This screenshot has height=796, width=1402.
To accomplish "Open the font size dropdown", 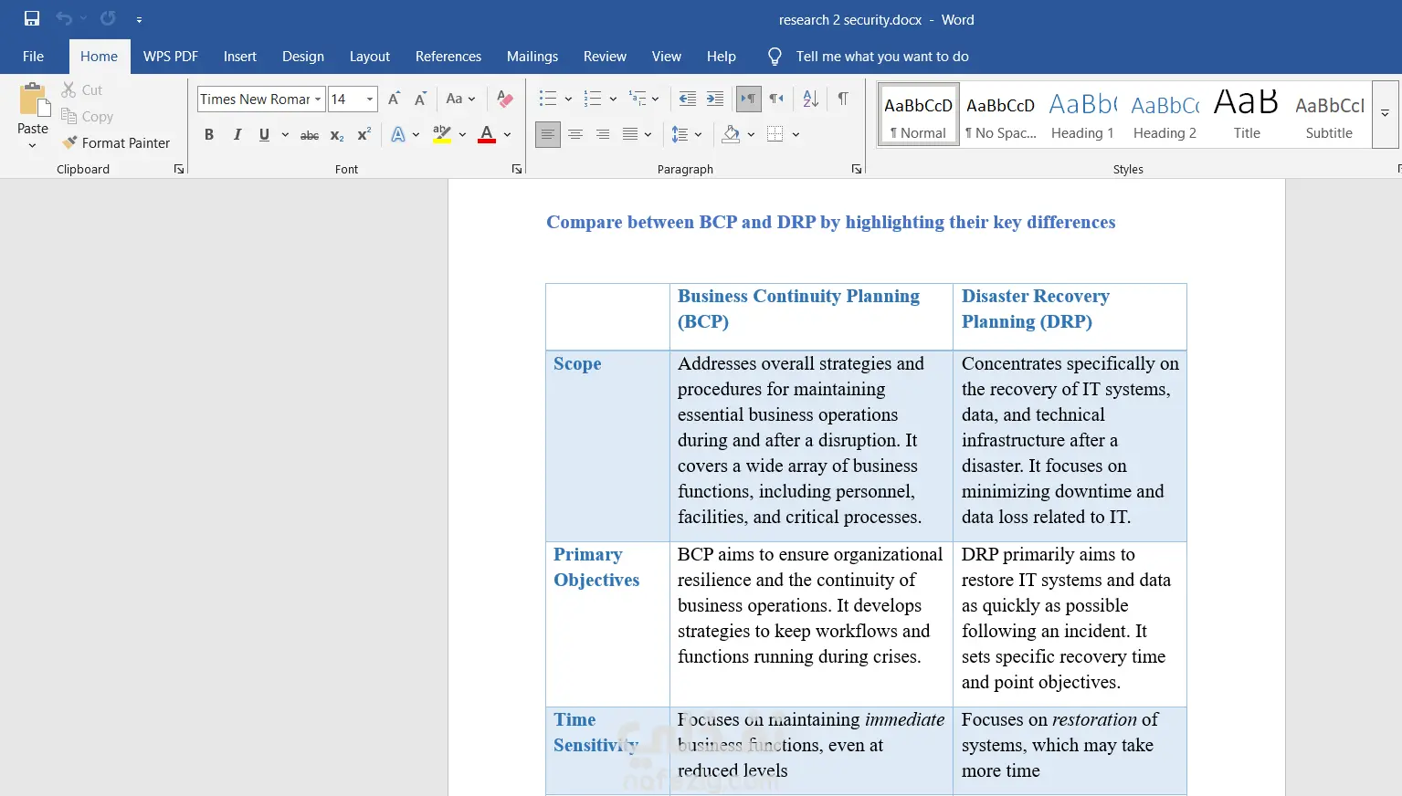I will click(x=370, y=99).
